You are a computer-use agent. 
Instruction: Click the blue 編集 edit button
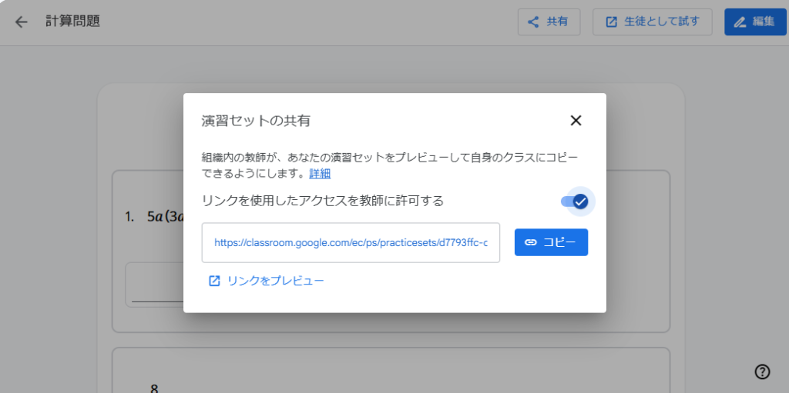[x=755, y=22]
